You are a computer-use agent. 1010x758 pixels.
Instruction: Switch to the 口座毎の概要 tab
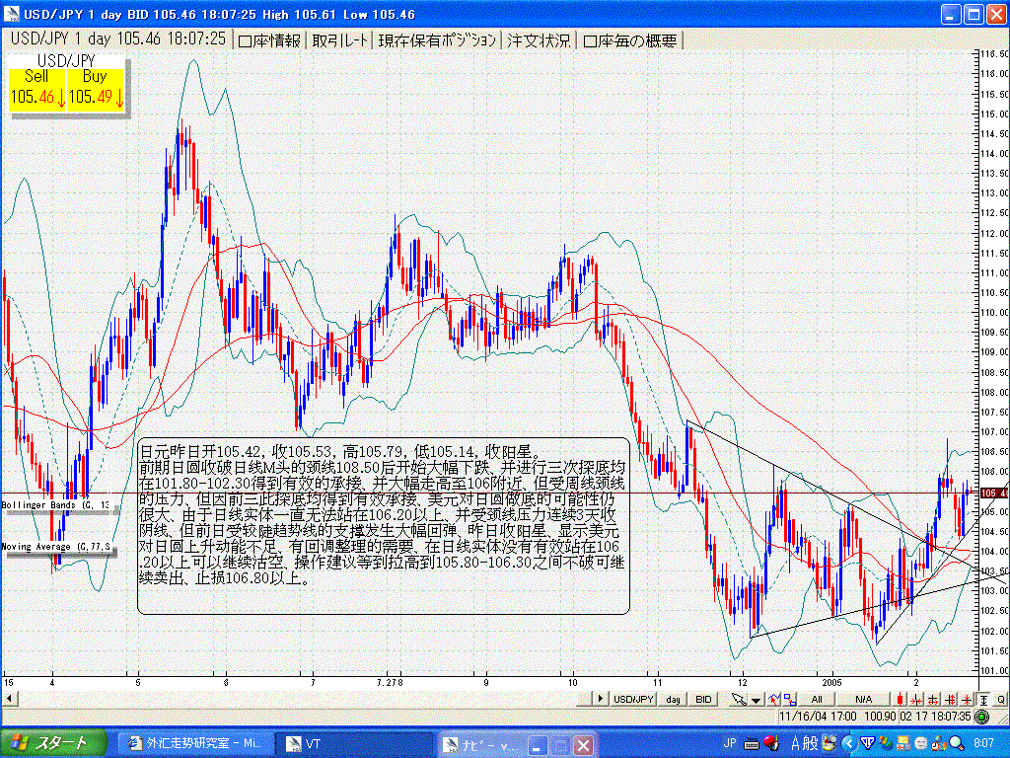[630, 40]
